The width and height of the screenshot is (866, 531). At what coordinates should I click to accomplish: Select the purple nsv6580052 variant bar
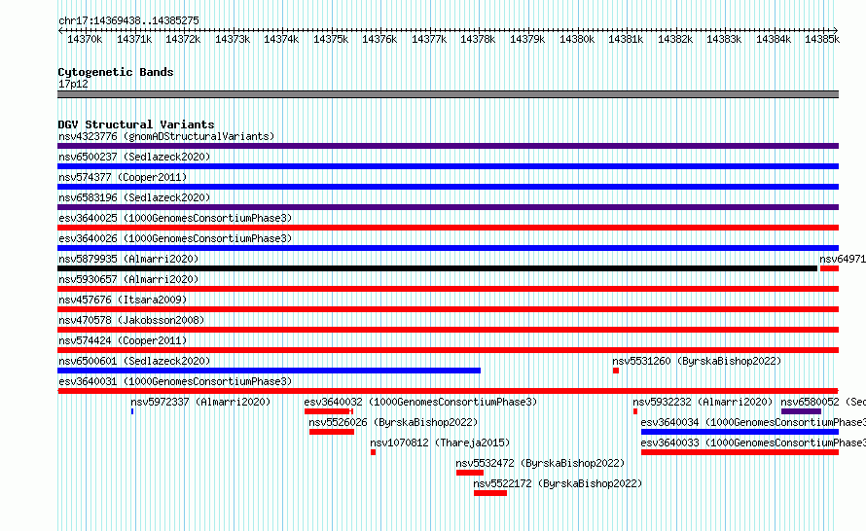[802, 411]
